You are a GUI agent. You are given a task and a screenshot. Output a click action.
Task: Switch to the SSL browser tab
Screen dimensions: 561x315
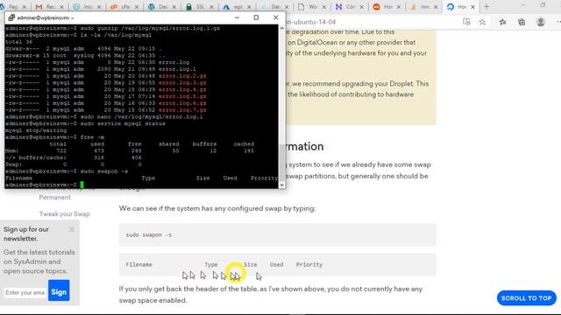pyautogui.click(x=196, y=7)
